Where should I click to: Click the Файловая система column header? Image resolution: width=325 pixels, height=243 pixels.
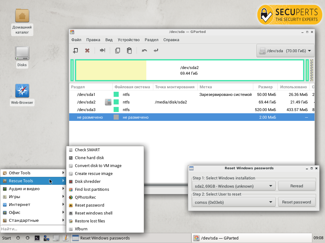tap(132, 87)
